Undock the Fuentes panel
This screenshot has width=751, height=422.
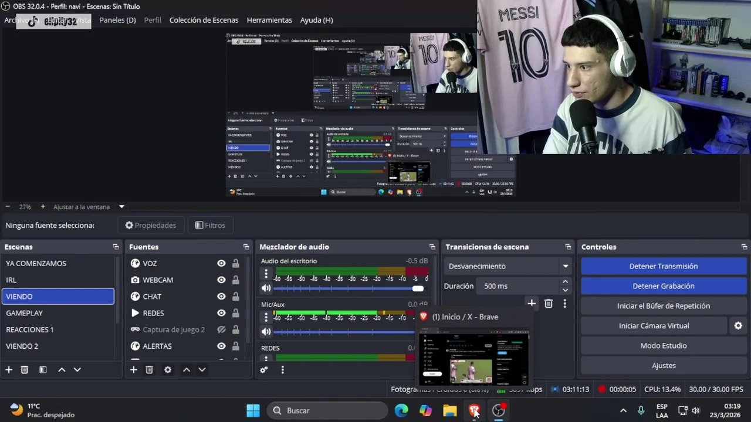click(x=246, y=247)
